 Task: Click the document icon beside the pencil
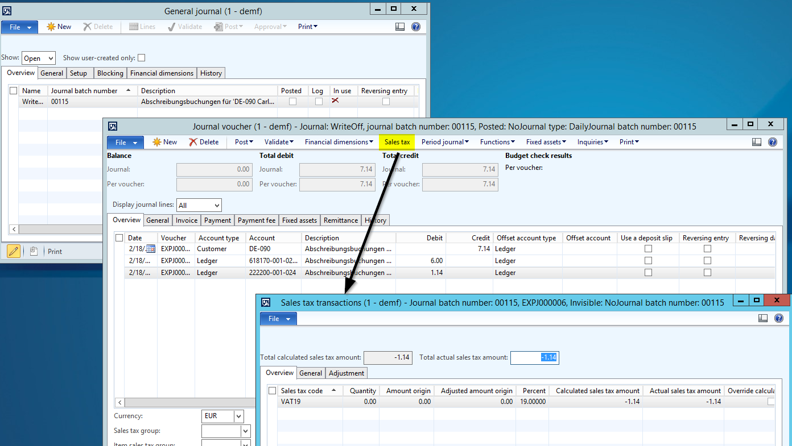coord(34,251)
